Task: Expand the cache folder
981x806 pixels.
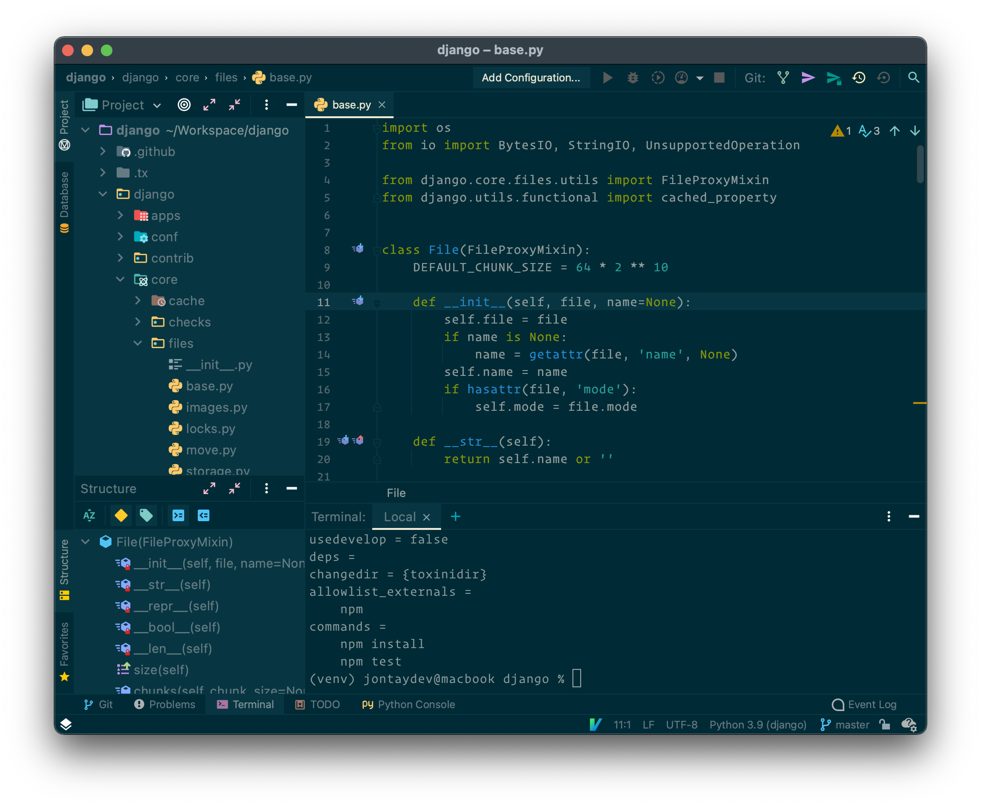Action: [138, 301]
